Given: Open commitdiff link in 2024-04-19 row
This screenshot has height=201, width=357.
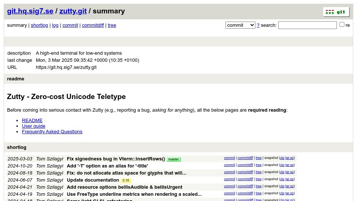Looking at the screenshot, I should tap(245, 193).
